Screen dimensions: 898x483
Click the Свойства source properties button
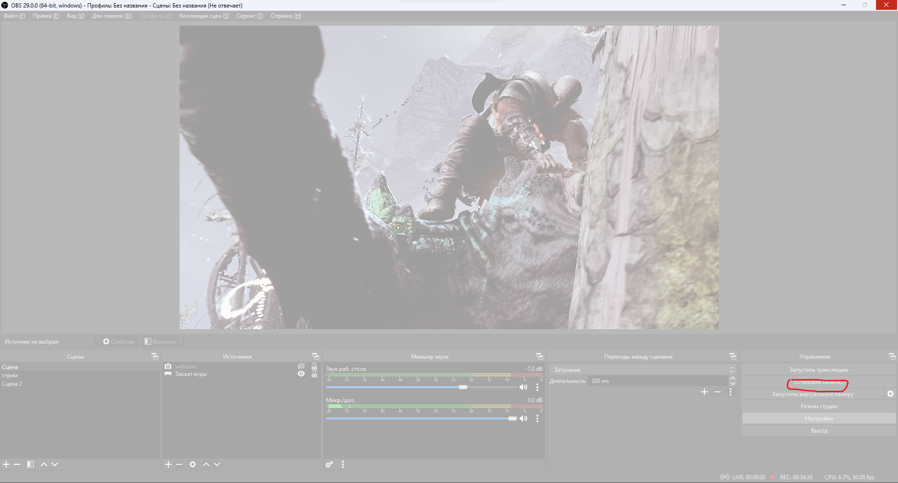click(x=119, y=342)
